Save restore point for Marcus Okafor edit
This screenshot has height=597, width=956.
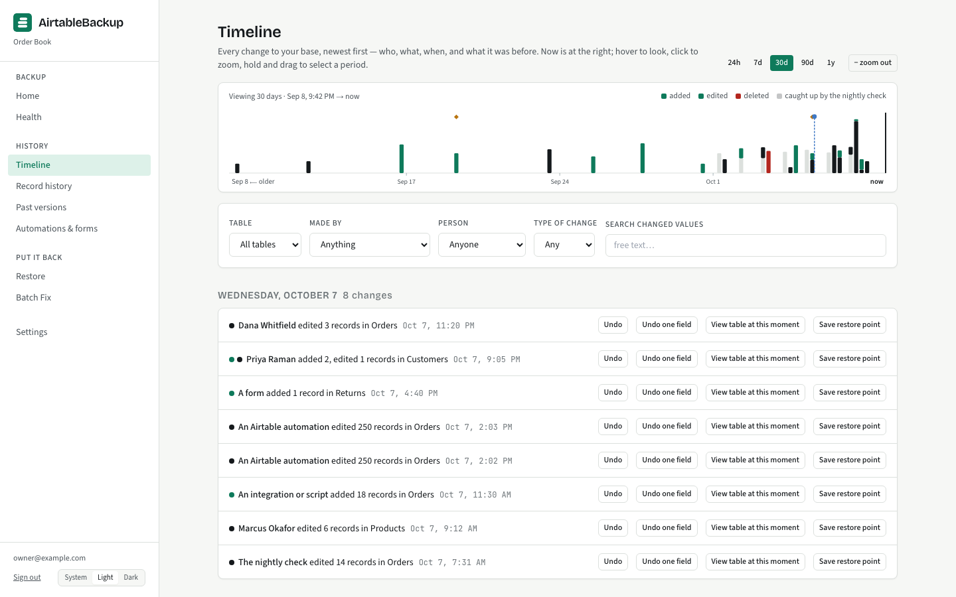coord(849,528)
